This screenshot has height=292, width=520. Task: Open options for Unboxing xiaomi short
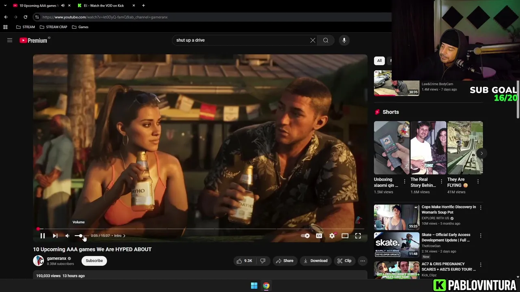pyautogui.click(x=404, y=182)
